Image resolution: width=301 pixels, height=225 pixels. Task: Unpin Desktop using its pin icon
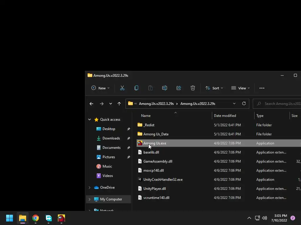[x=129, y=129]
